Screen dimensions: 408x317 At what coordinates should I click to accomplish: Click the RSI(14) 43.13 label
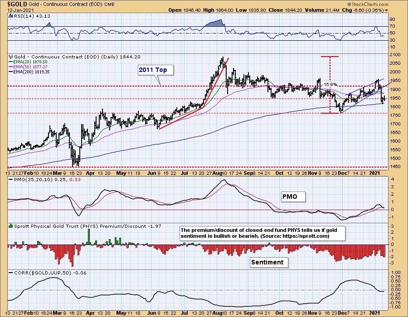click(x=31, y=16)
